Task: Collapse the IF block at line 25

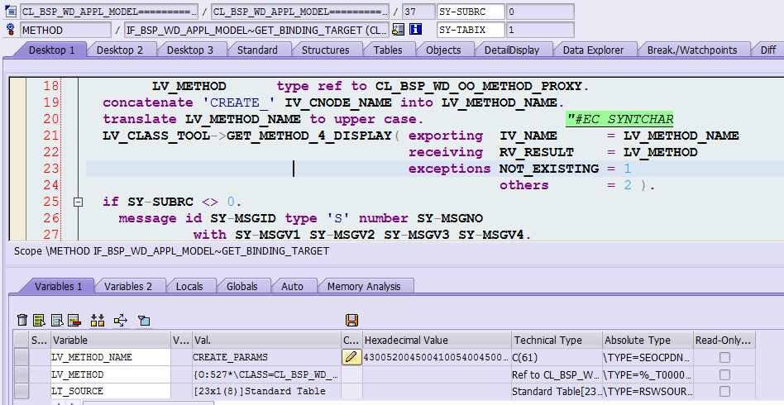Action: tap(78, 202)
